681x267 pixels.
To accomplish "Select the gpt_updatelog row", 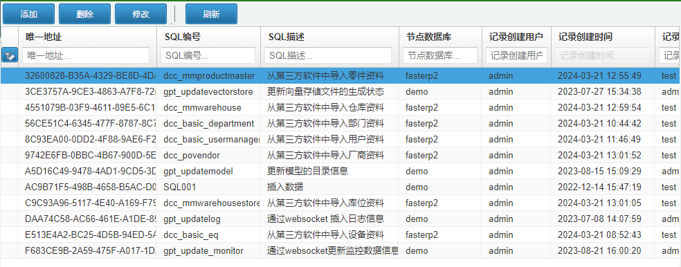I will tap(340, 219).
